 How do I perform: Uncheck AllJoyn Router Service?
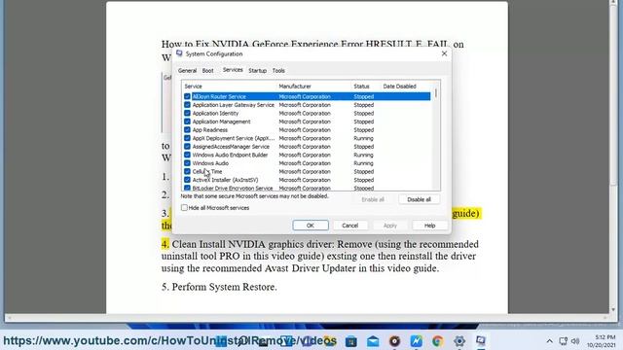pos(187,96)
